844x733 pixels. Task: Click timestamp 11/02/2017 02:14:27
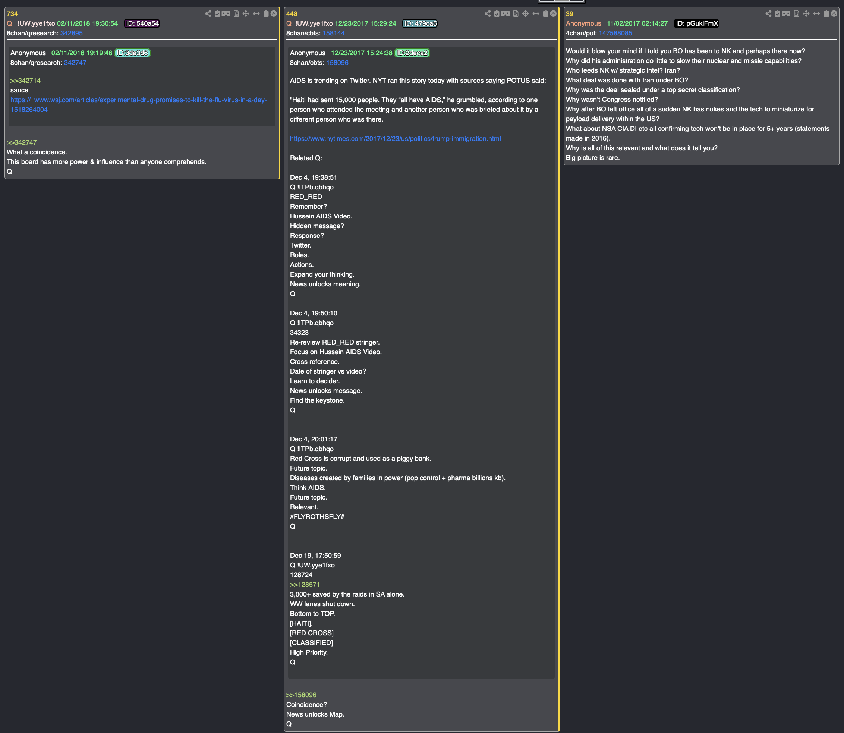click(x=637, y=23)
